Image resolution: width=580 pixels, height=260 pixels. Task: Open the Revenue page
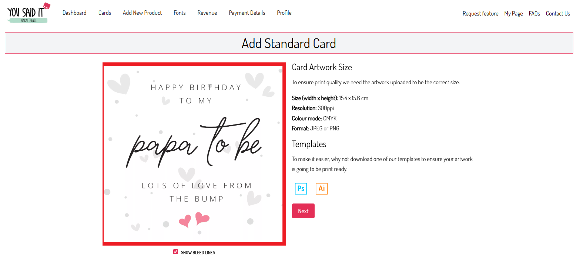(x=207, y=13)
